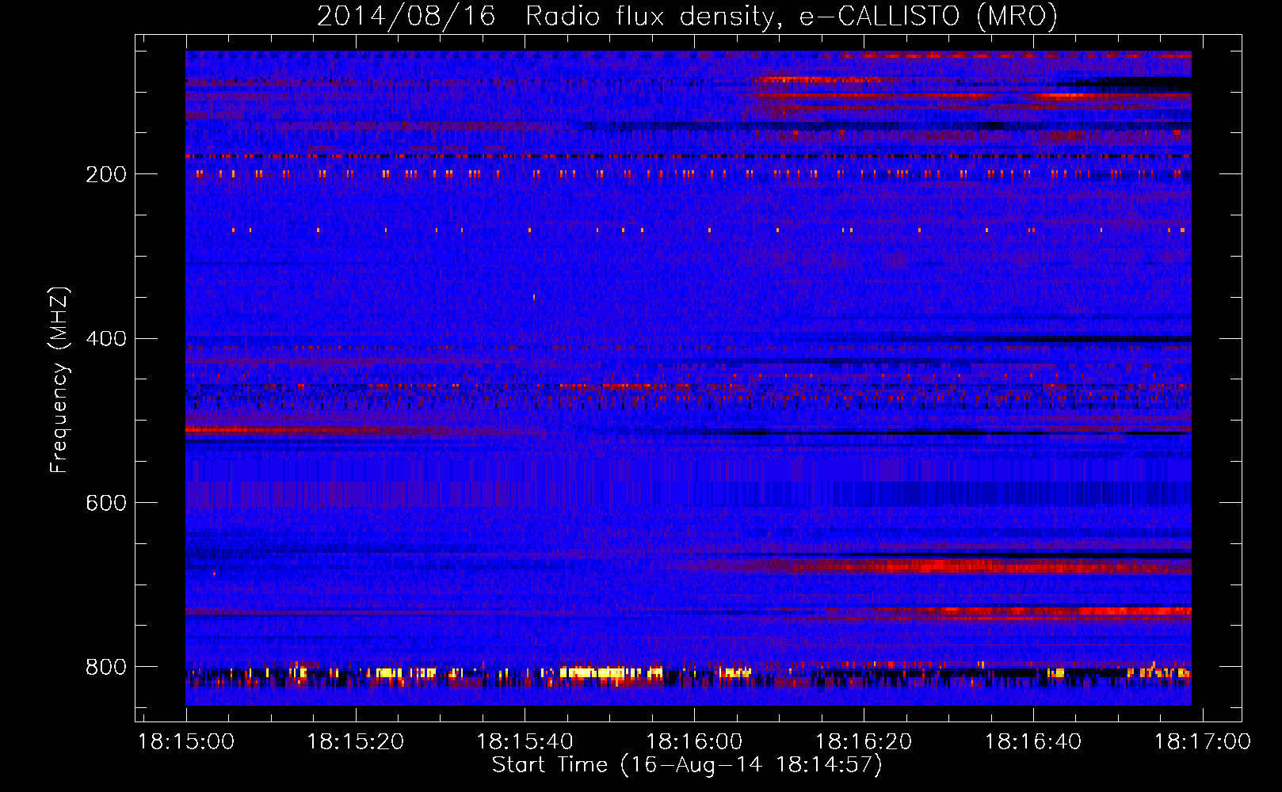Click the '600' frequency tick label
1282x792 pixels.
[x=105, y=504]
